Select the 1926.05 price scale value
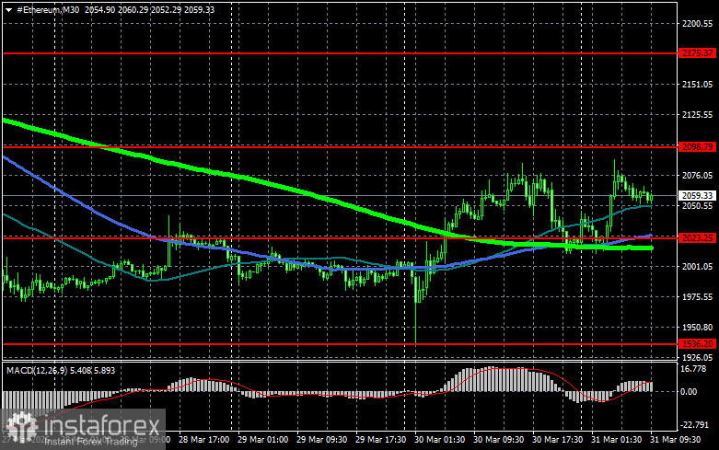 [x=698, y=357]
